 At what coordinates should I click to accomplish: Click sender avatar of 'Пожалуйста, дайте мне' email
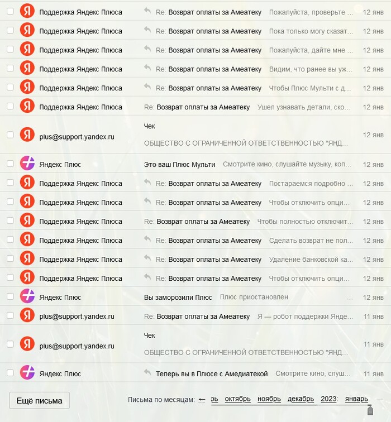[27, 49]
